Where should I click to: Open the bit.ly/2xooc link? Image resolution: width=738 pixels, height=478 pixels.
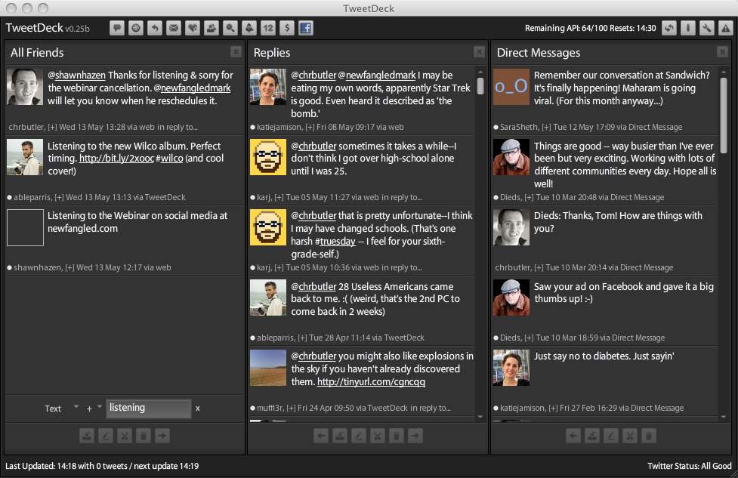pyautogui.click(x=116, y=159)
